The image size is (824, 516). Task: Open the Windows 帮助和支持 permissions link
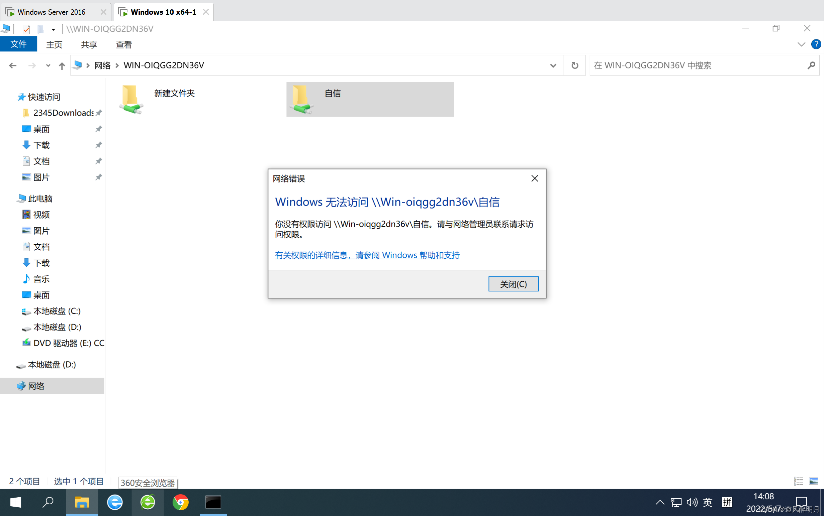click(x=367, y=255)
